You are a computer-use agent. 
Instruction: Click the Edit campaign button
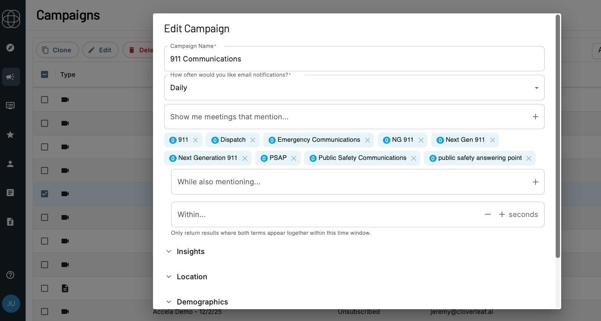point(100,50)
